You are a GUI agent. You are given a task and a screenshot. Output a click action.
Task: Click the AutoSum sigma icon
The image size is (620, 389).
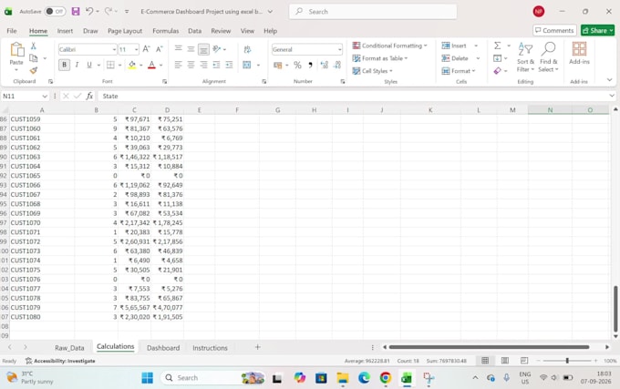(498, 46)
